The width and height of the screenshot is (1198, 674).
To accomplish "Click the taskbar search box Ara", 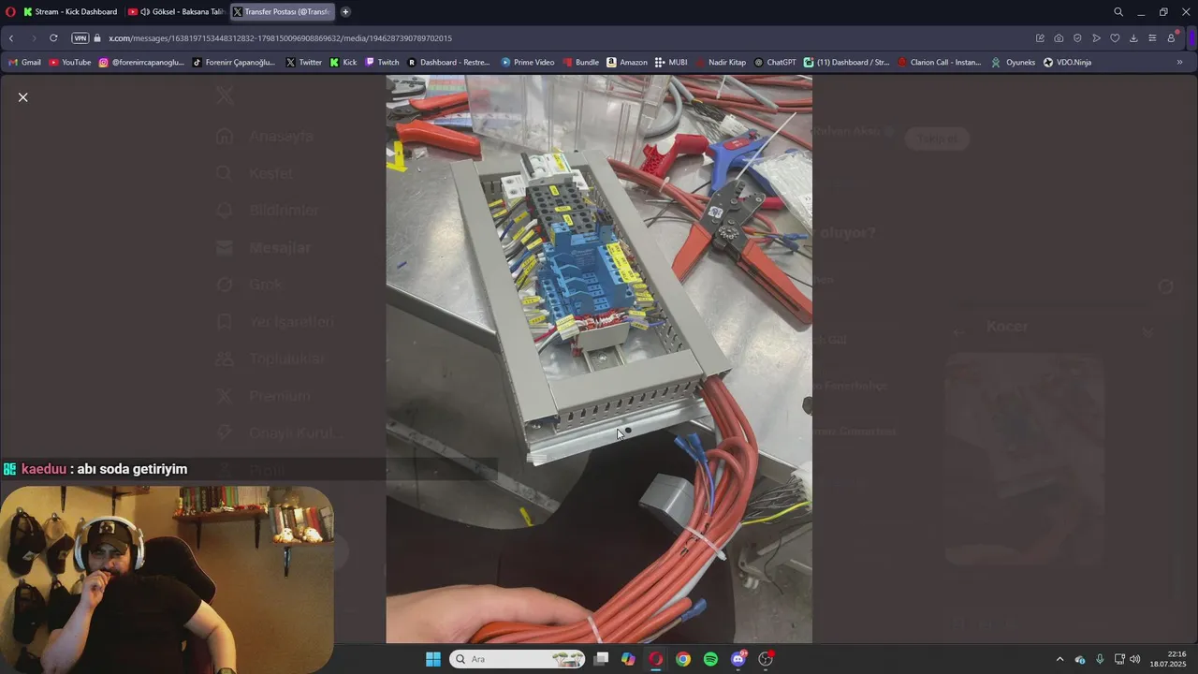I will (x=518, y=659).
